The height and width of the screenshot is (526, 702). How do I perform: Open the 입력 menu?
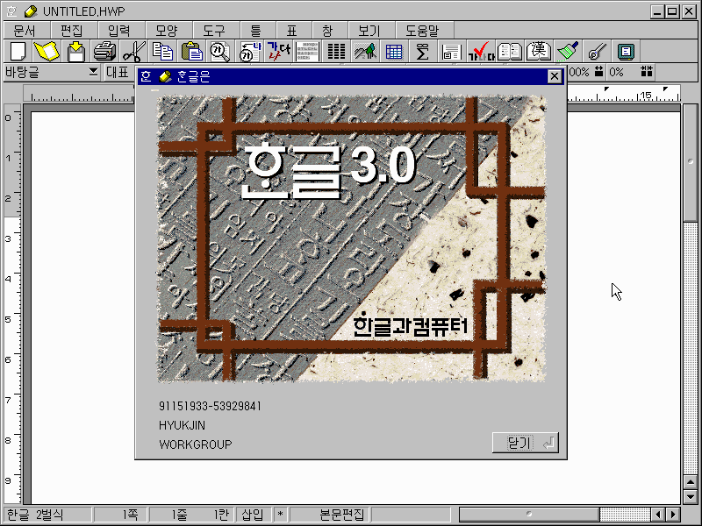[119, 31]
